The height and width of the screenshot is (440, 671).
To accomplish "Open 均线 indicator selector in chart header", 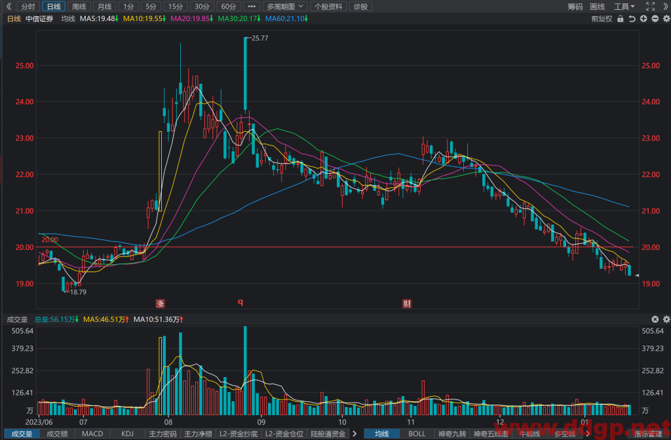I will point(68,19).
